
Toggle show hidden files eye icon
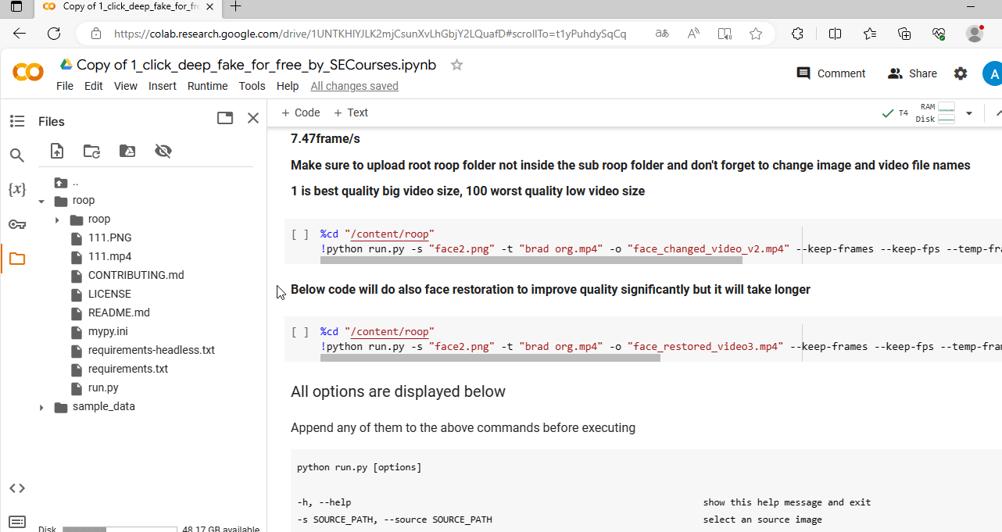click(x=163, y=152)
